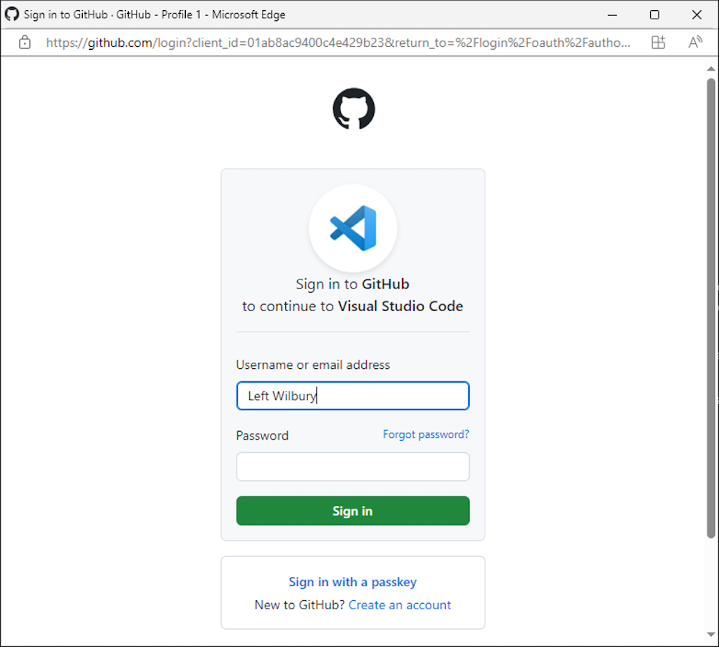719x647 pixels.
Task: Follow the Create an account link
Action: [400, 605]
